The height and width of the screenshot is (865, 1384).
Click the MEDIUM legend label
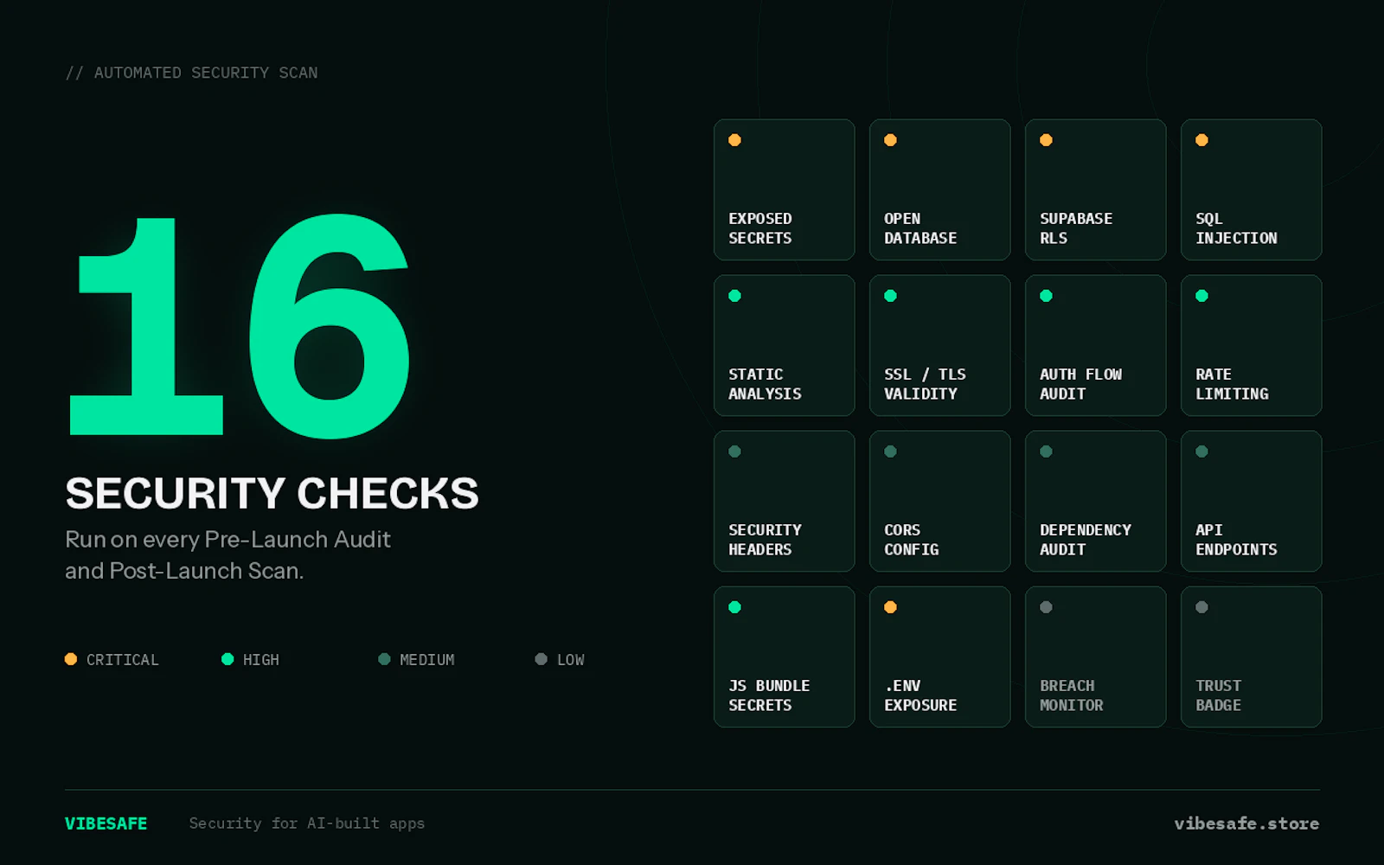coord(427,660)
